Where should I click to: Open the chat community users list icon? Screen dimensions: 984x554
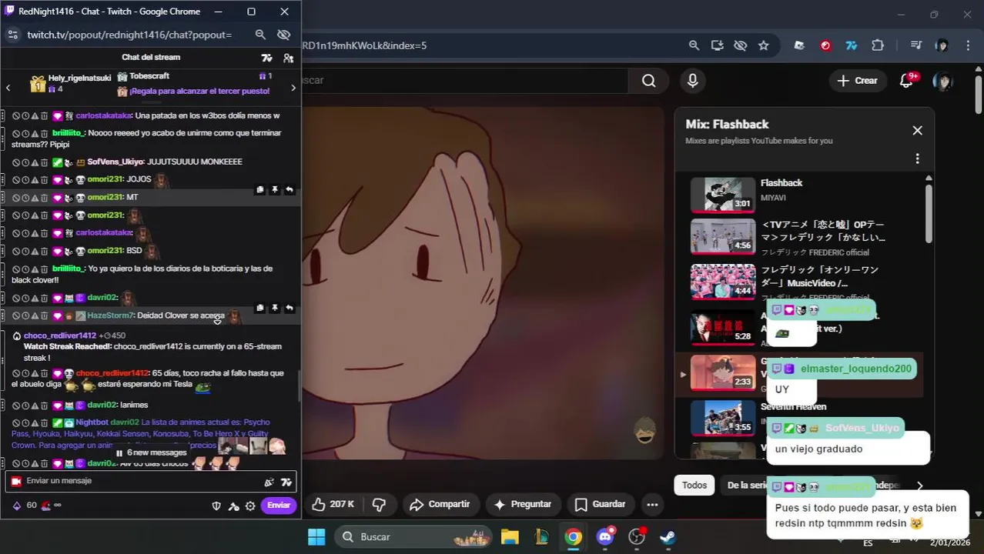pyautogui.click(x=288, y=58)
